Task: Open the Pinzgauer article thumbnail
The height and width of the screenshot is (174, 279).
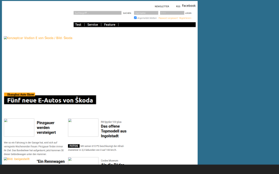Action: coord(19,128)
